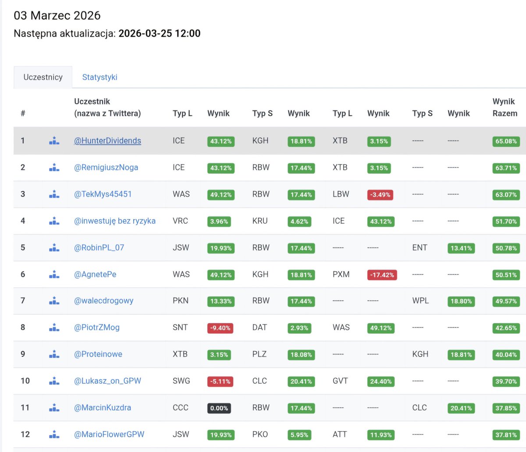Select podium icon next to @Proteinowe
The image size is (526, 452).
(54, 354)
